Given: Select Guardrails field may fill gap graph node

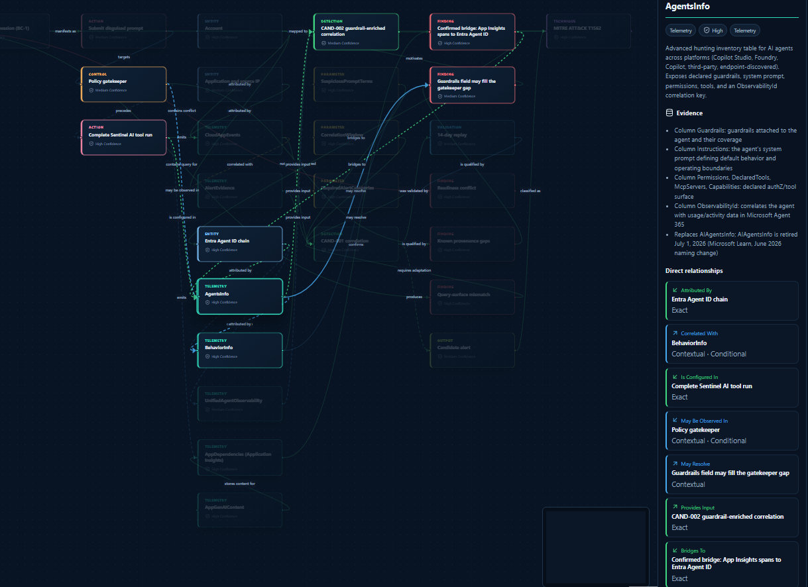Looking at the screenshot, I should click(472, 85).
